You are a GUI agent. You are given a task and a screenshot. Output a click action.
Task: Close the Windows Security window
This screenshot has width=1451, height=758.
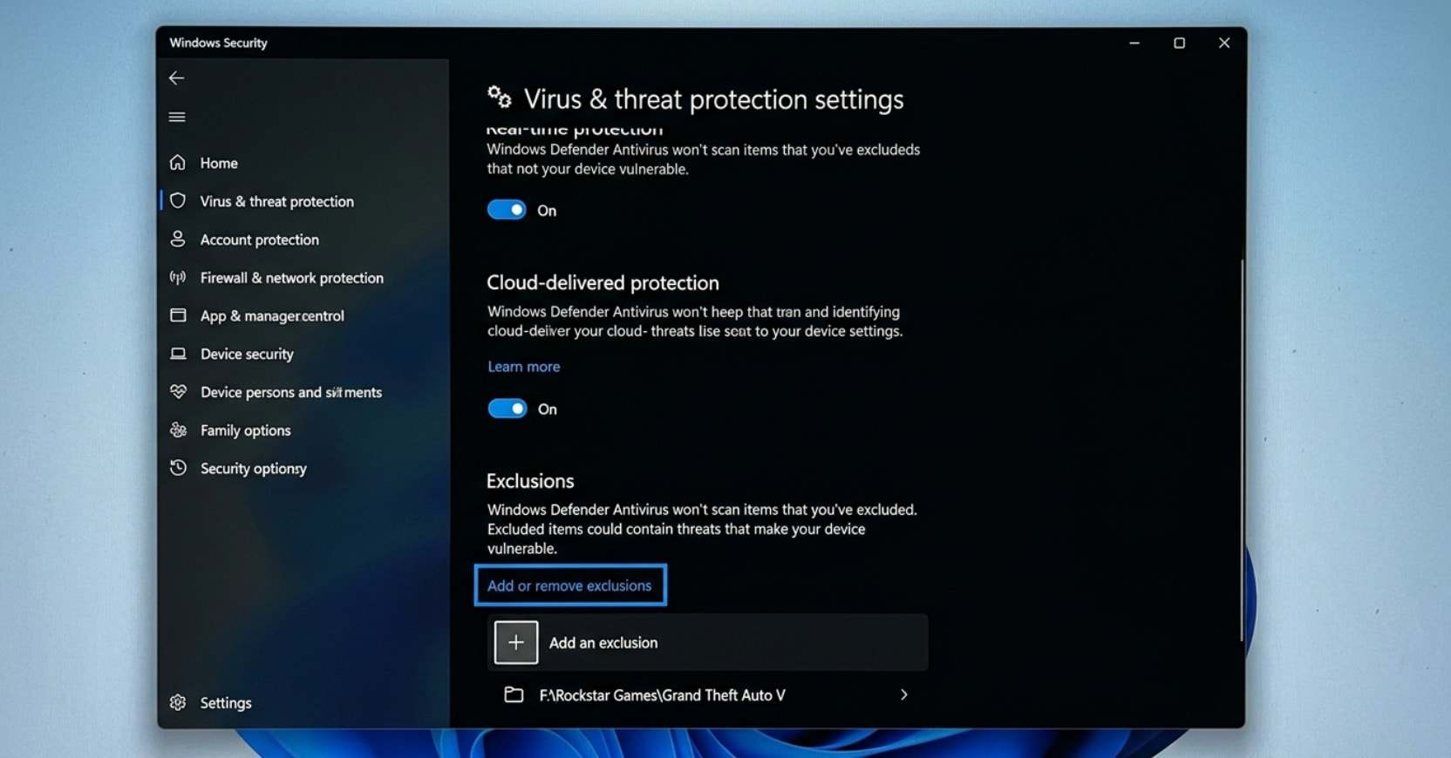pos(1224,43)
